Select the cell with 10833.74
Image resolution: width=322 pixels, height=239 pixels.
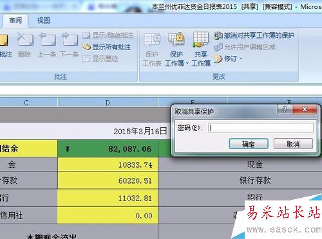click(108, 164)
